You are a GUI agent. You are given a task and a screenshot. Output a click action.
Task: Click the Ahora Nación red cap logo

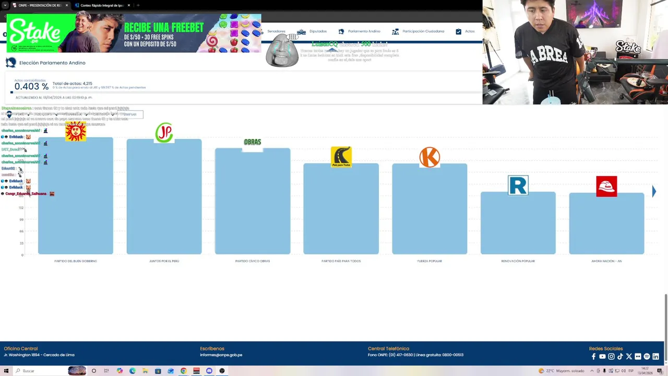pos(606,186)
